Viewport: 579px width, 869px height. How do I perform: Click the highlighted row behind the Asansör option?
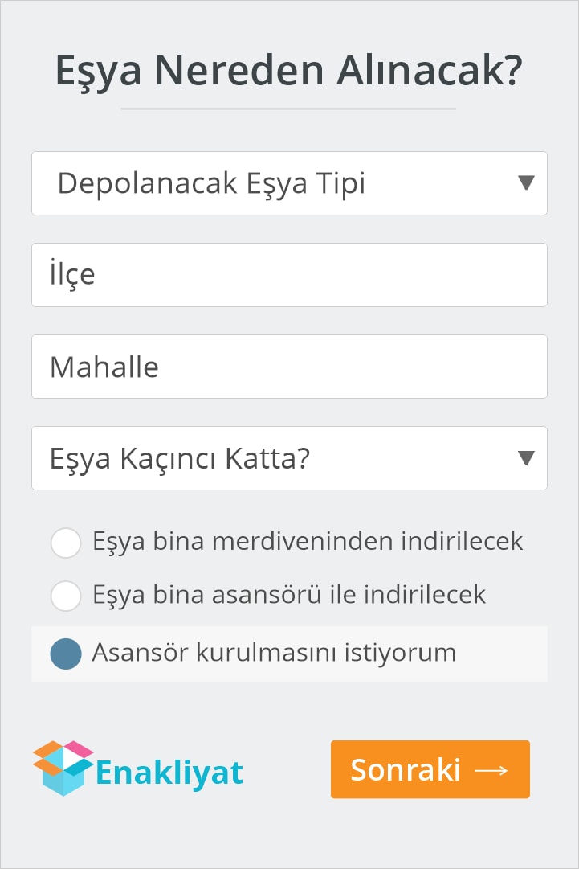coord(289,654)
